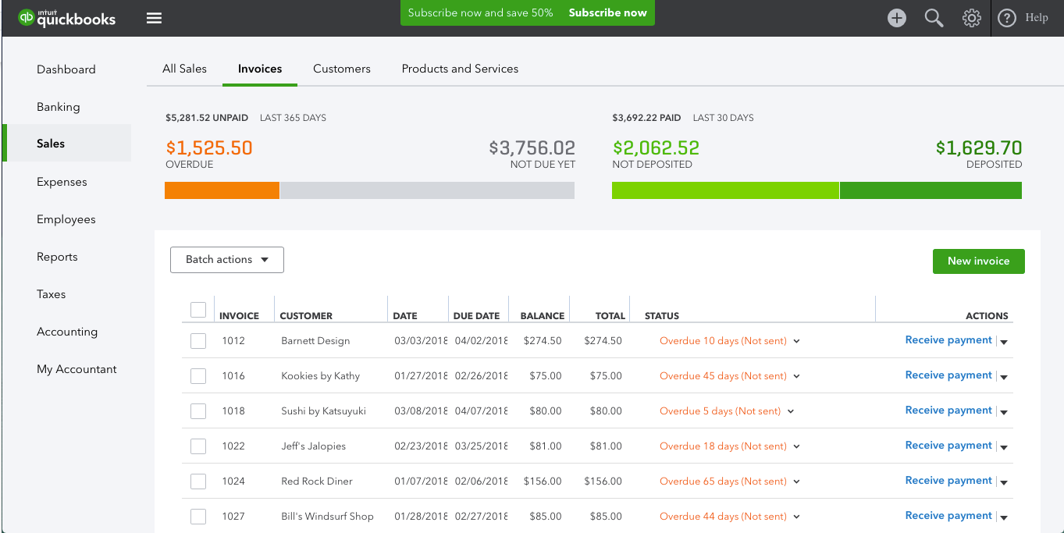Check the checkbox for invoice 1012
The width and height of the screenshot is (1064, 533).
197,340
